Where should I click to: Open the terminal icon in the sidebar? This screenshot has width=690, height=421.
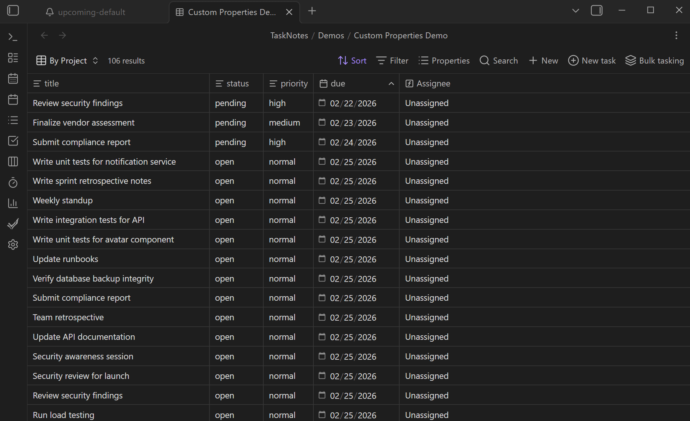point(13,37)
